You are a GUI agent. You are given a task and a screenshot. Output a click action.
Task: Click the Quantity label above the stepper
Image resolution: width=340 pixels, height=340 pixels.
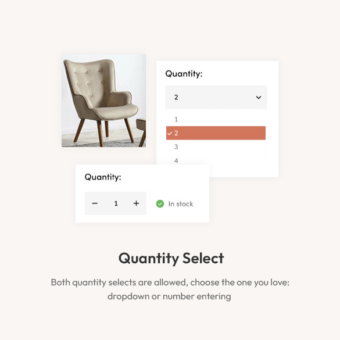pyautogui.click(x=103, y=177)
